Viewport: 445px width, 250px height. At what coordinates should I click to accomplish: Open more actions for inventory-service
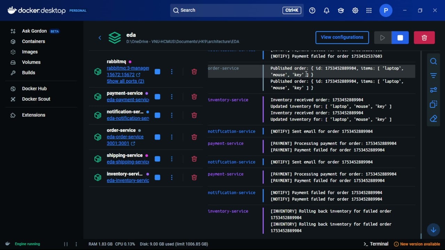(171, 177)
